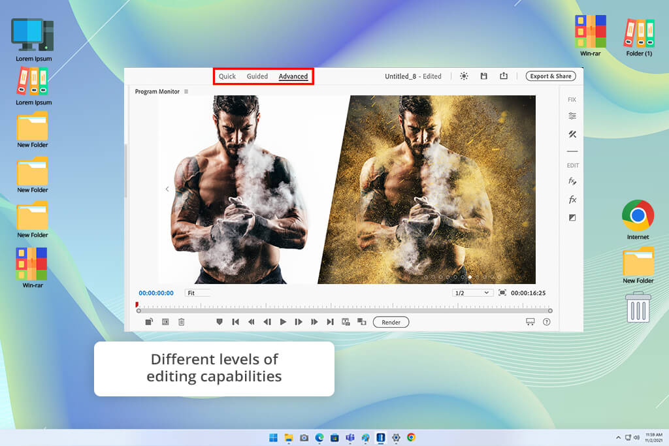
Task: Click the Export & Share button
Action: [550, 76]
